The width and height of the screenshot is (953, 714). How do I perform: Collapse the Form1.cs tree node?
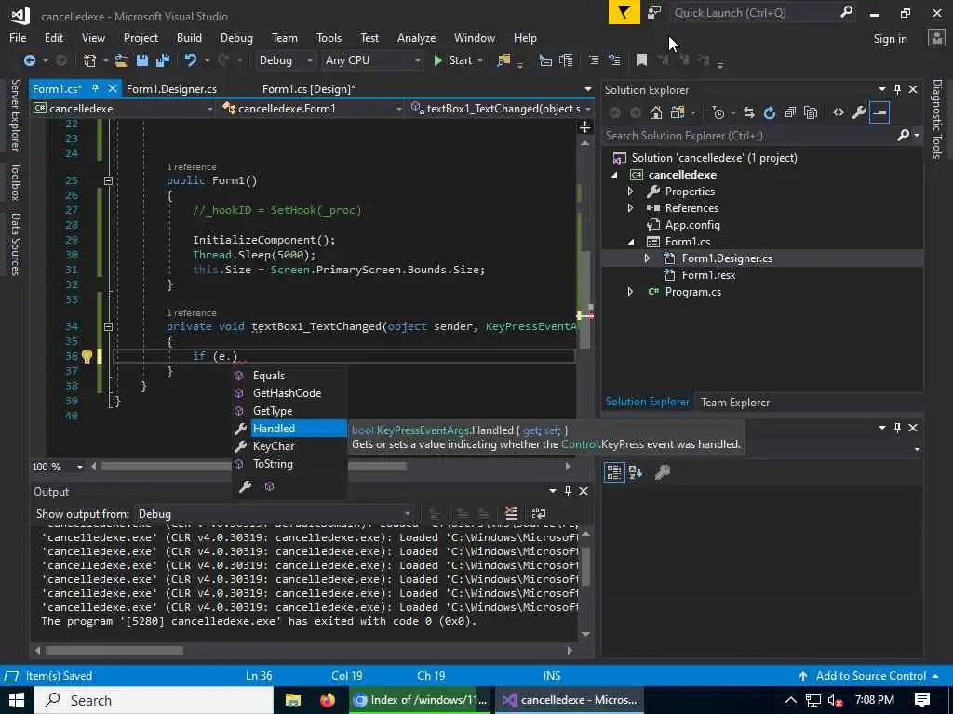point(630,241)
